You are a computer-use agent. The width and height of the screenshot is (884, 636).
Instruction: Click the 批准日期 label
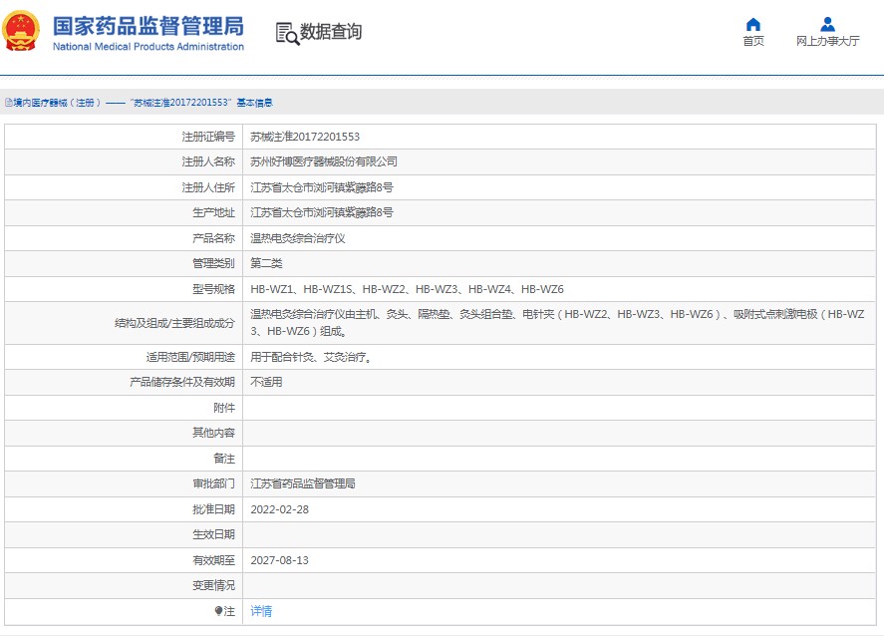(x=213, y=509)
